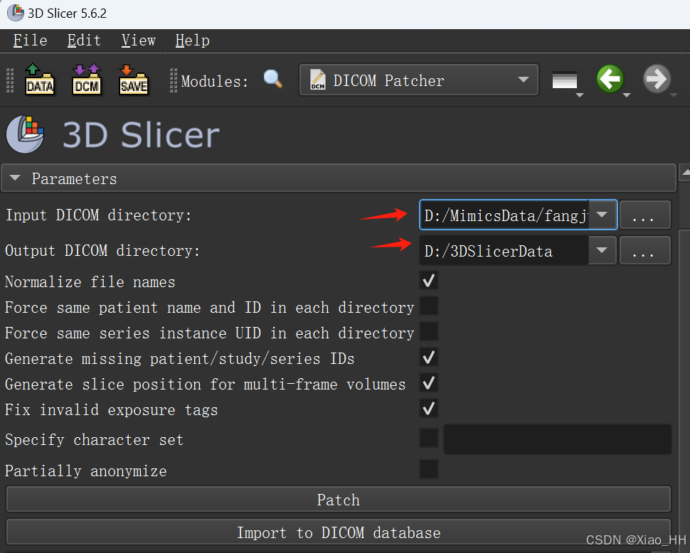Viewport: 690px width, 553px height.
Task: Click the toolbar handle before Modules label
Action: 174,80
